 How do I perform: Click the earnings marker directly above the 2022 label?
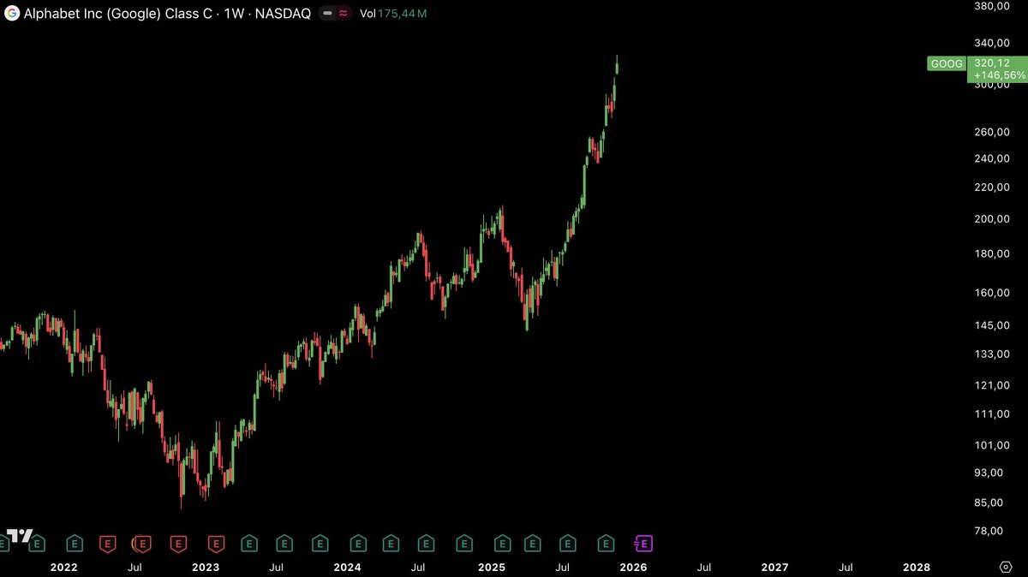[75, 543]
